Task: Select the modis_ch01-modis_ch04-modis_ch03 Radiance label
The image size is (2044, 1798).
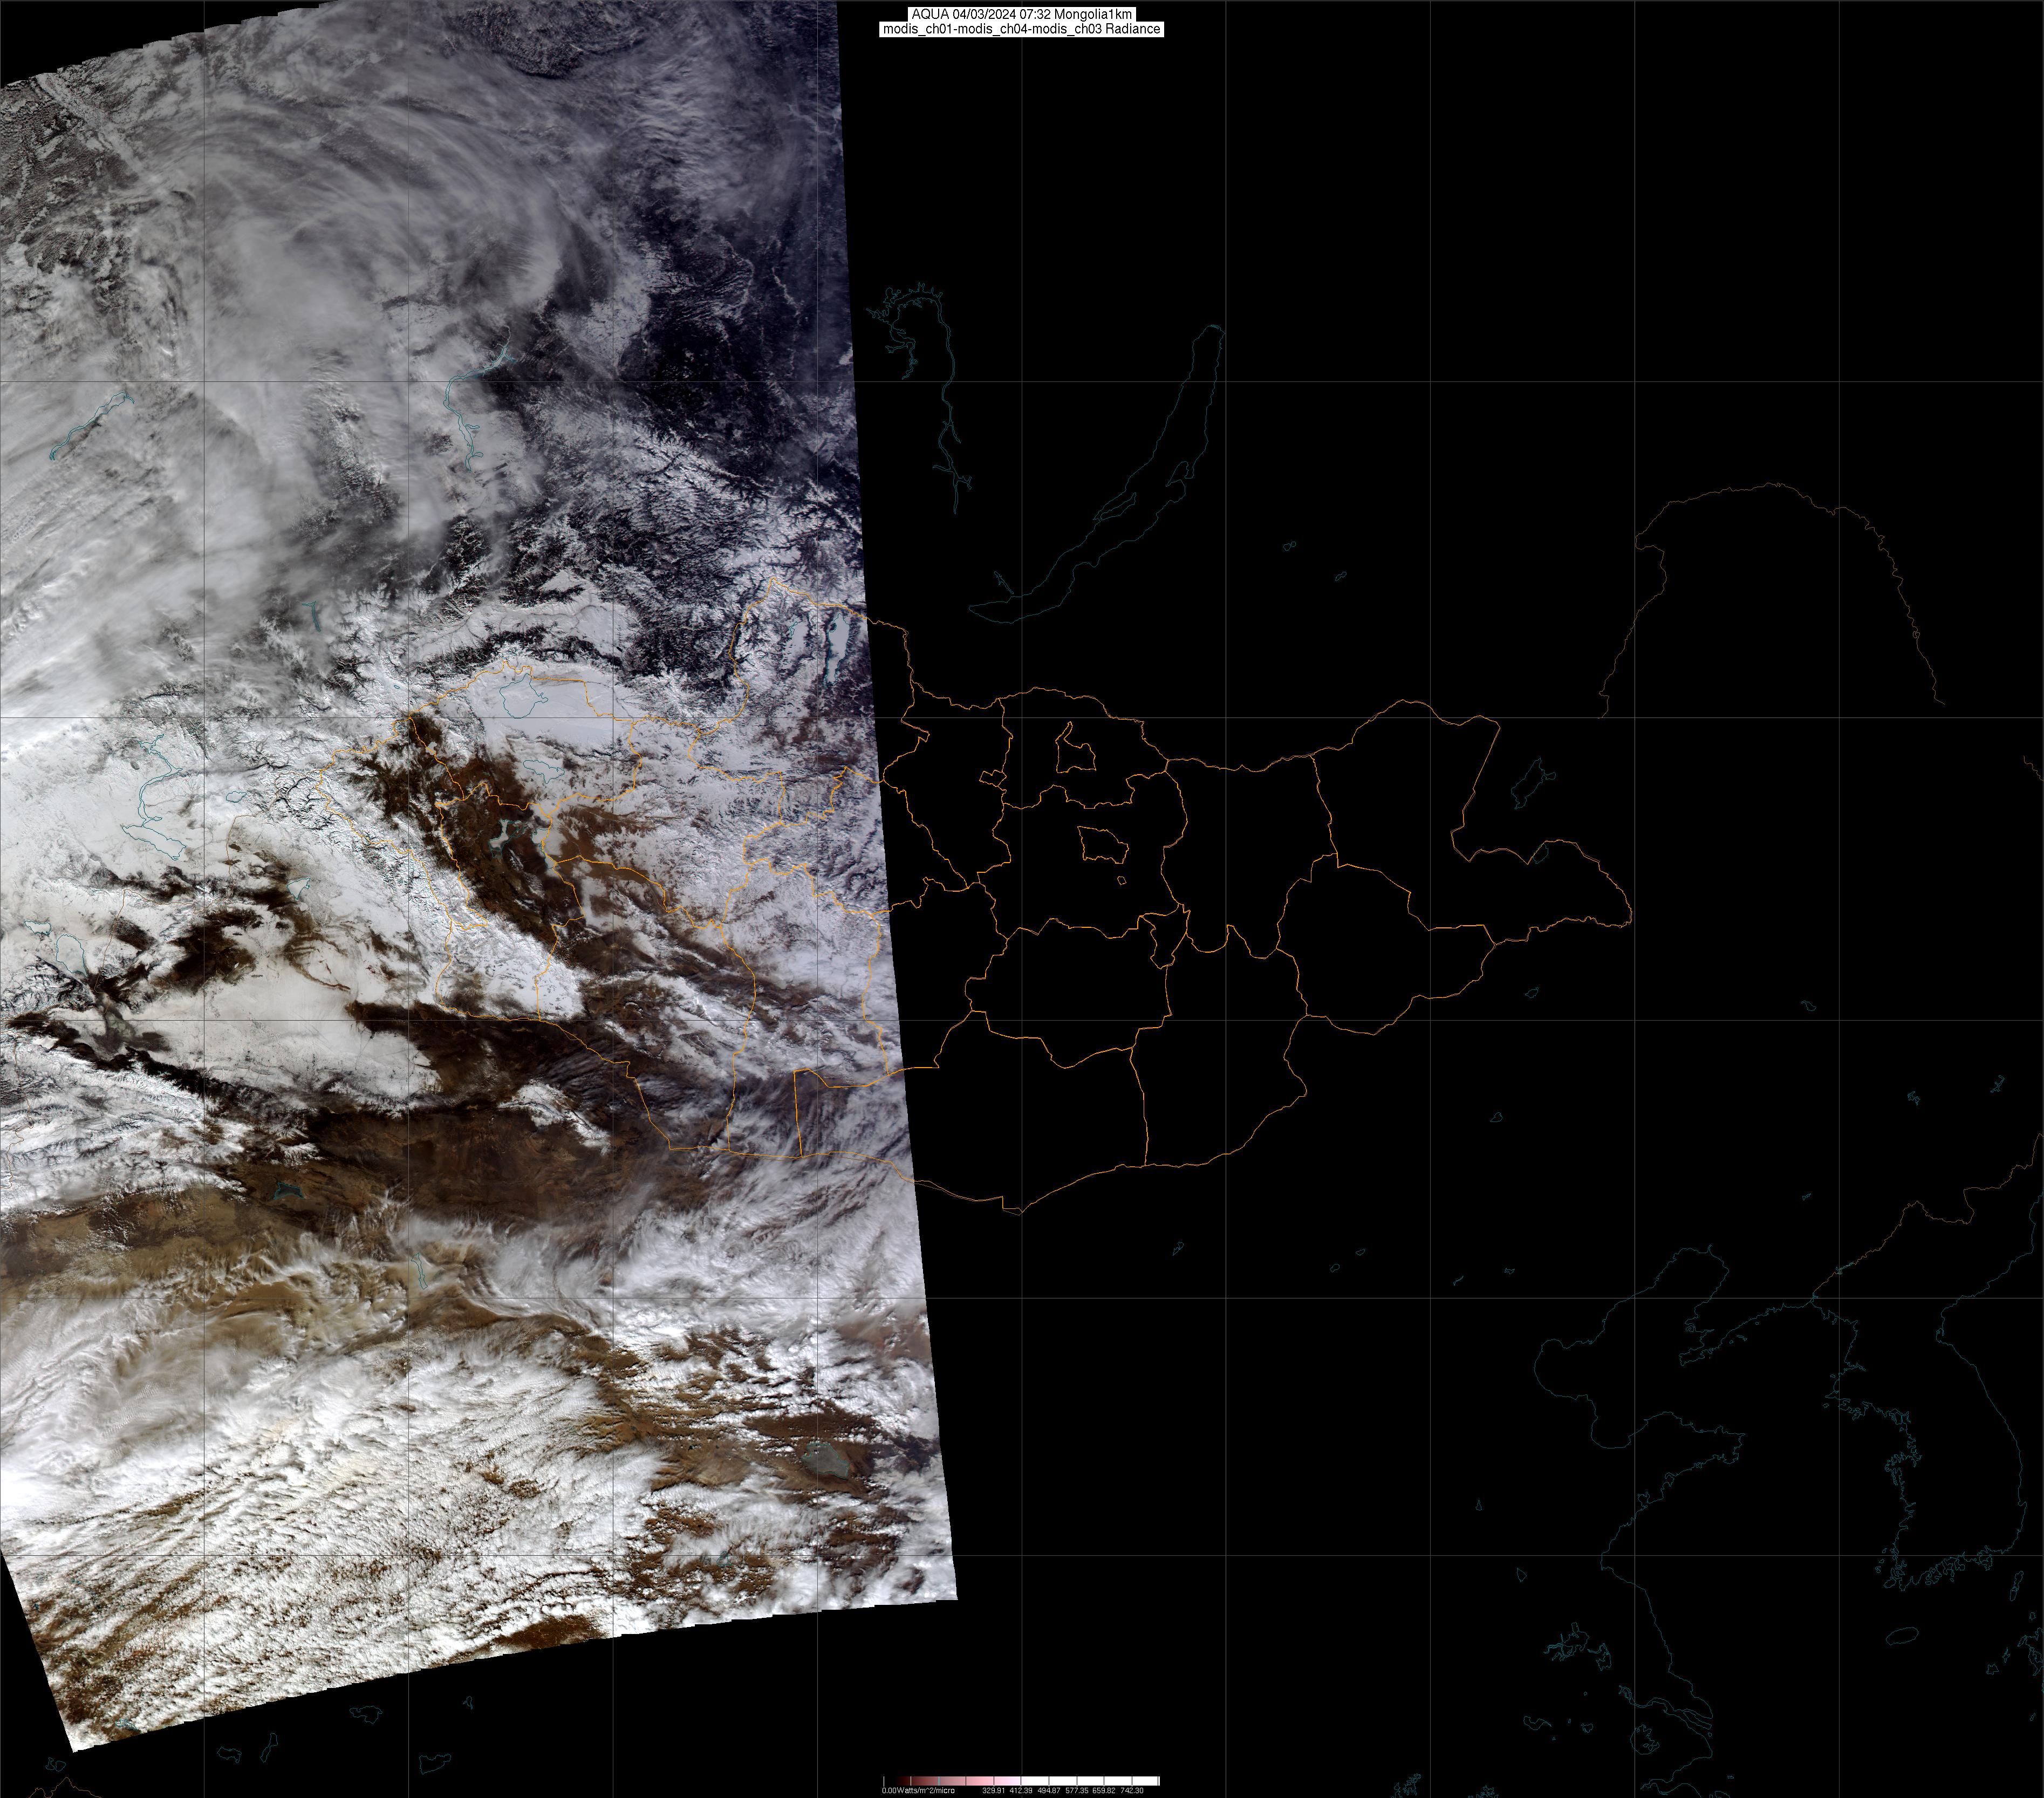Action: pyautogui.click(x=1021, y=29)
